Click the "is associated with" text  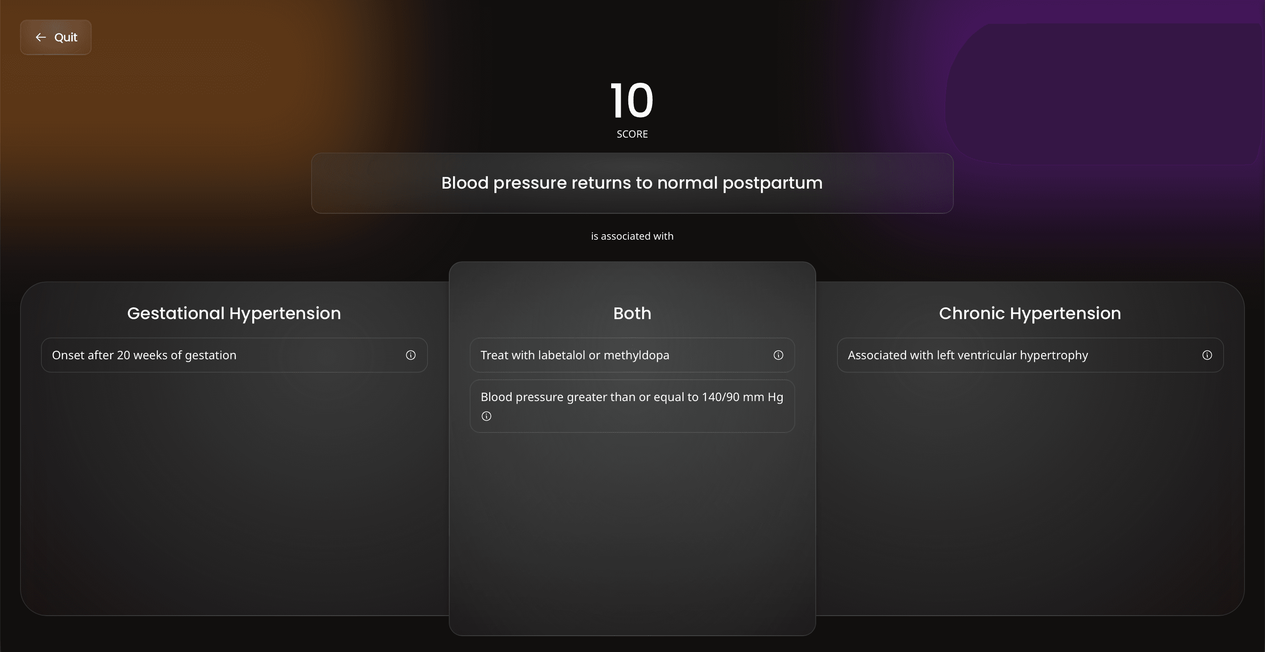tap(632, 235)
